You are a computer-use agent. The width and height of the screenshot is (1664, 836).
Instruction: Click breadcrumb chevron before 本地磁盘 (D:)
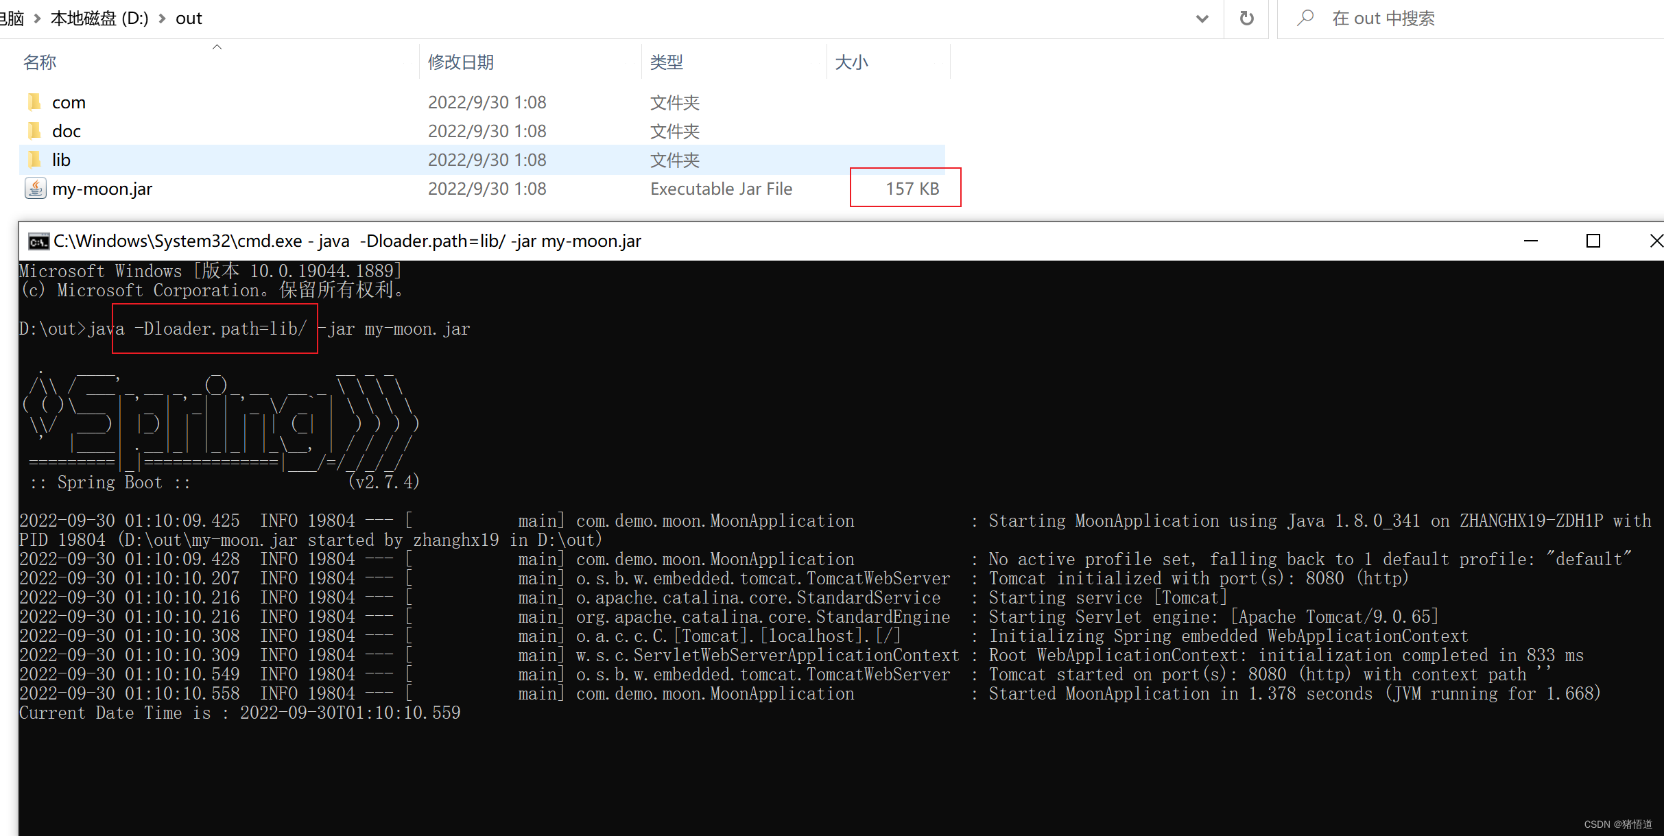click(37, 19)
